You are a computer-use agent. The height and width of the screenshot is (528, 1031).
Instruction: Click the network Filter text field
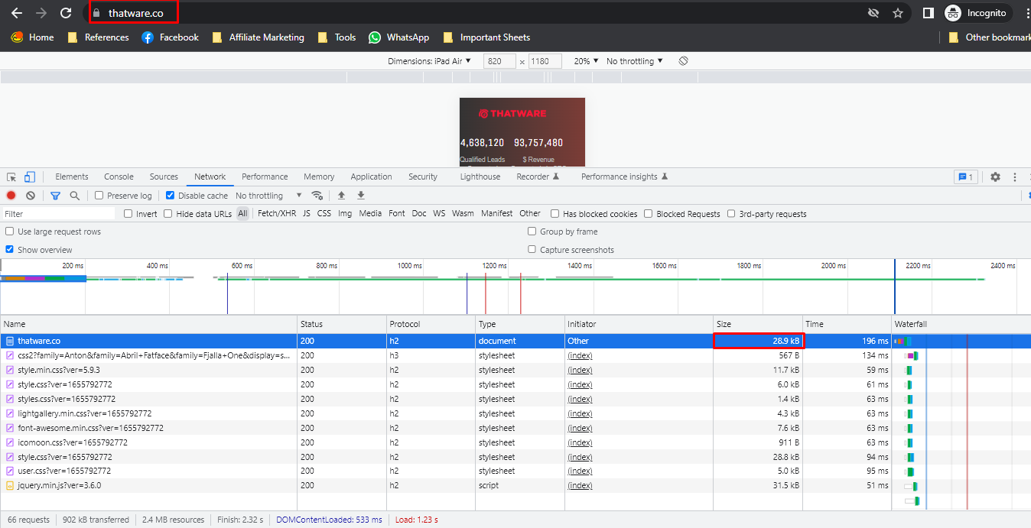[x=59, y=214]
